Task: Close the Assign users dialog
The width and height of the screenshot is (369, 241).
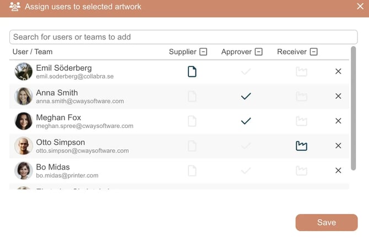Action: [x=360, y=7]
